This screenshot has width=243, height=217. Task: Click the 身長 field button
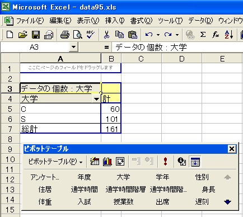tap(208, 190)
